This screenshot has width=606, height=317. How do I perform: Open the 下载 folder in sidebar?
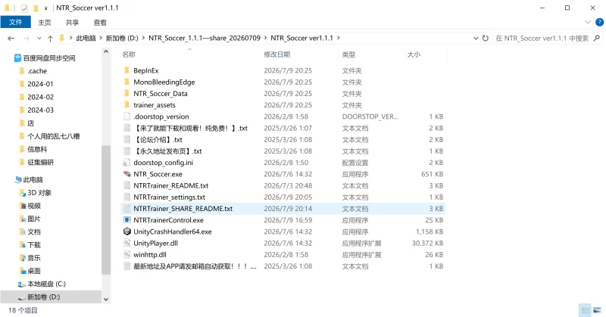pos(34,245)
